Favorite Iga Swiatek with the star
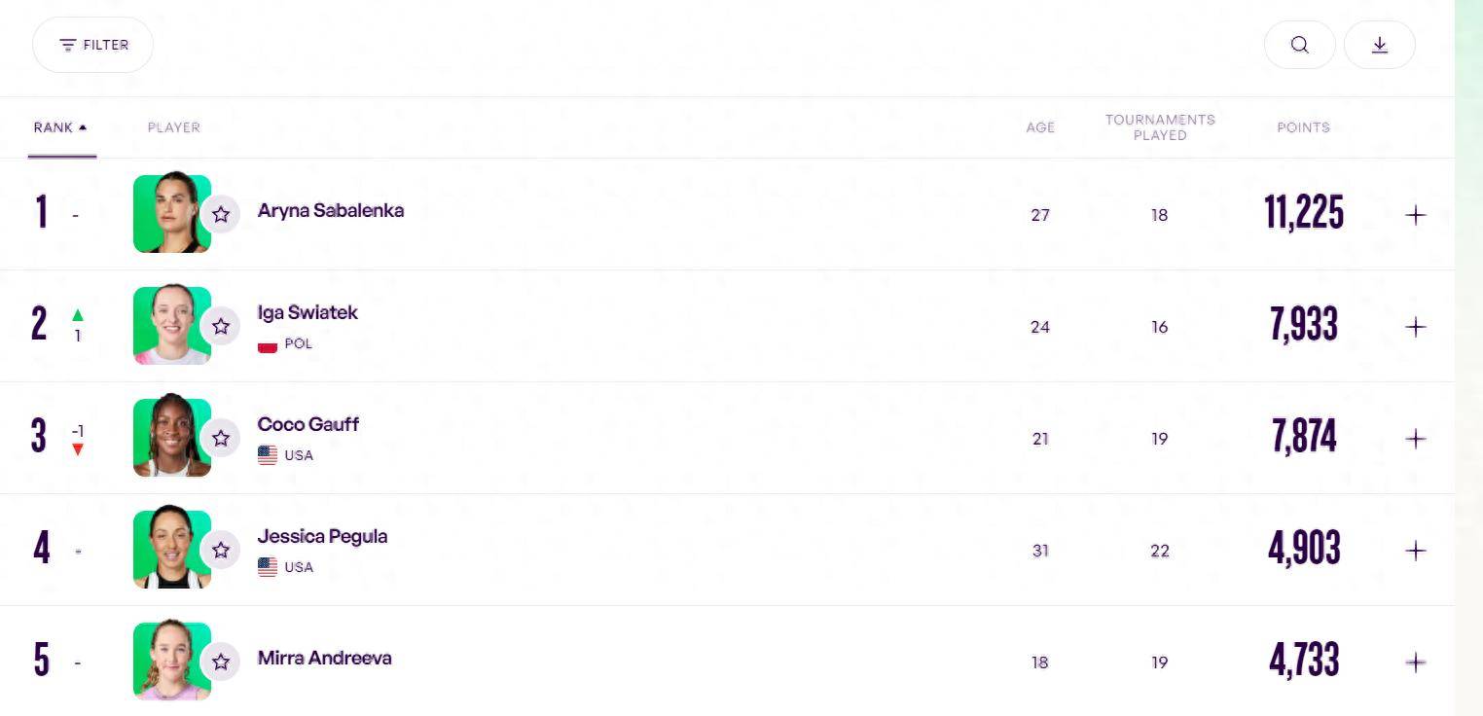This screenshot has width=1483, height=716. 221,326
